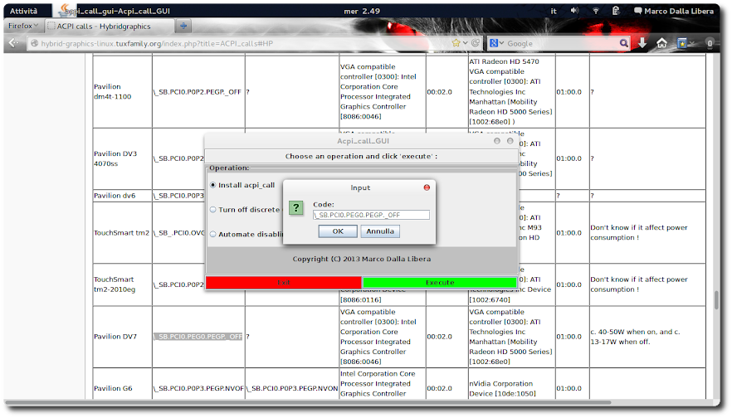Open a new tab with plus button

183,26
